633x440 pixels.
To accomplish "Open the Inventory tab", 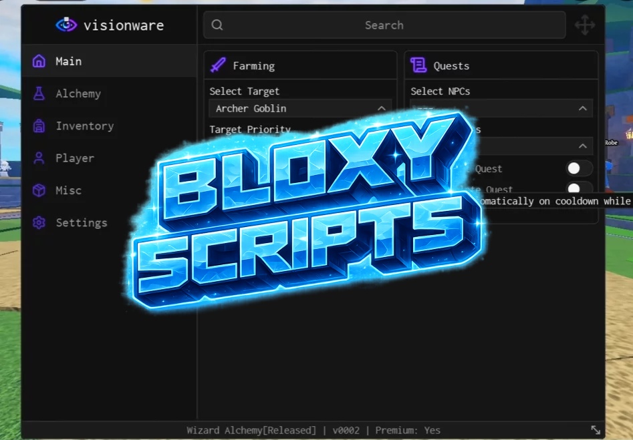I will tap(109, 126).
